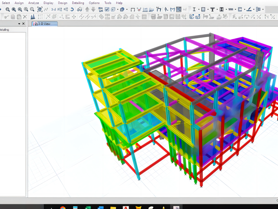Expand the dropdown at the top of the left panel
Image resolution: width=278 pixels, height=209 pixels.
[x=19, y=23]
